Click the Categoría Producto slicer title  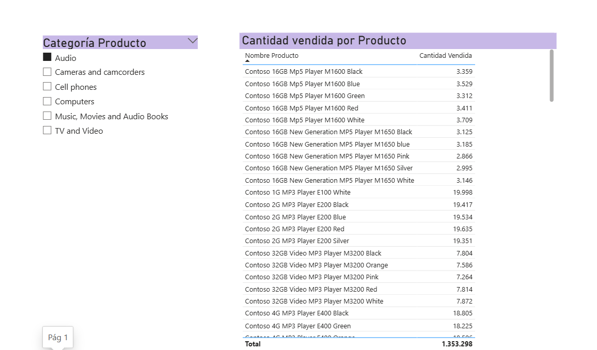click(x=95, y=43)
